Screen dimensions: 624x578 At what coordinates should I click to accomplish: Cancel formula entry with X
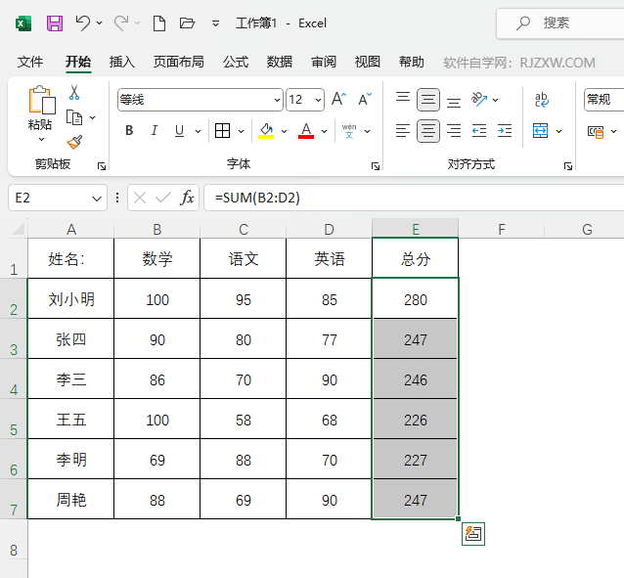click(140, 198)
